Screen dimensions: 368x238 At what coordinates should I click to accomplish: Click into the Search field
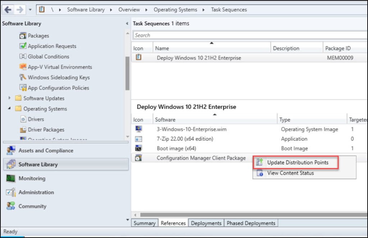(x=250, y=35)
